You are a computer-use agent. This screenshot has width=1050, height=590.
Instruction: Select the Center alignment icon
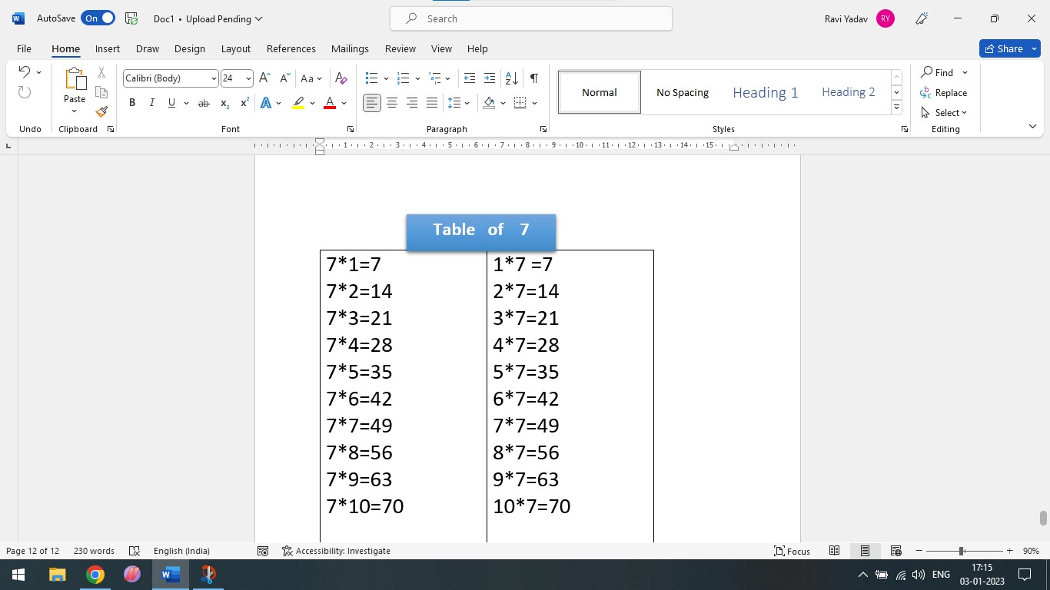pos(392,103)
